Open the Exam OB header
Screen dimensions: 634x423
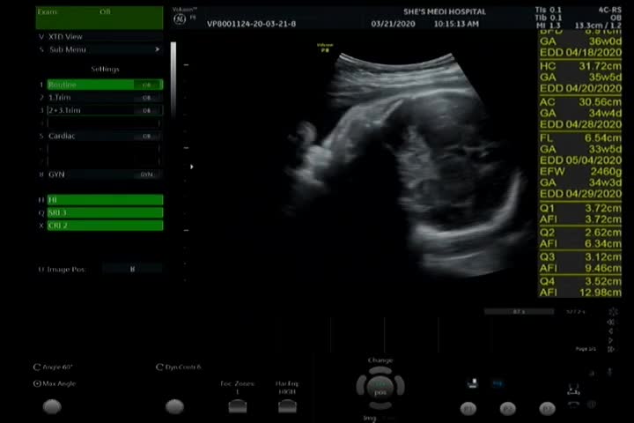click(x=100, y=13)
